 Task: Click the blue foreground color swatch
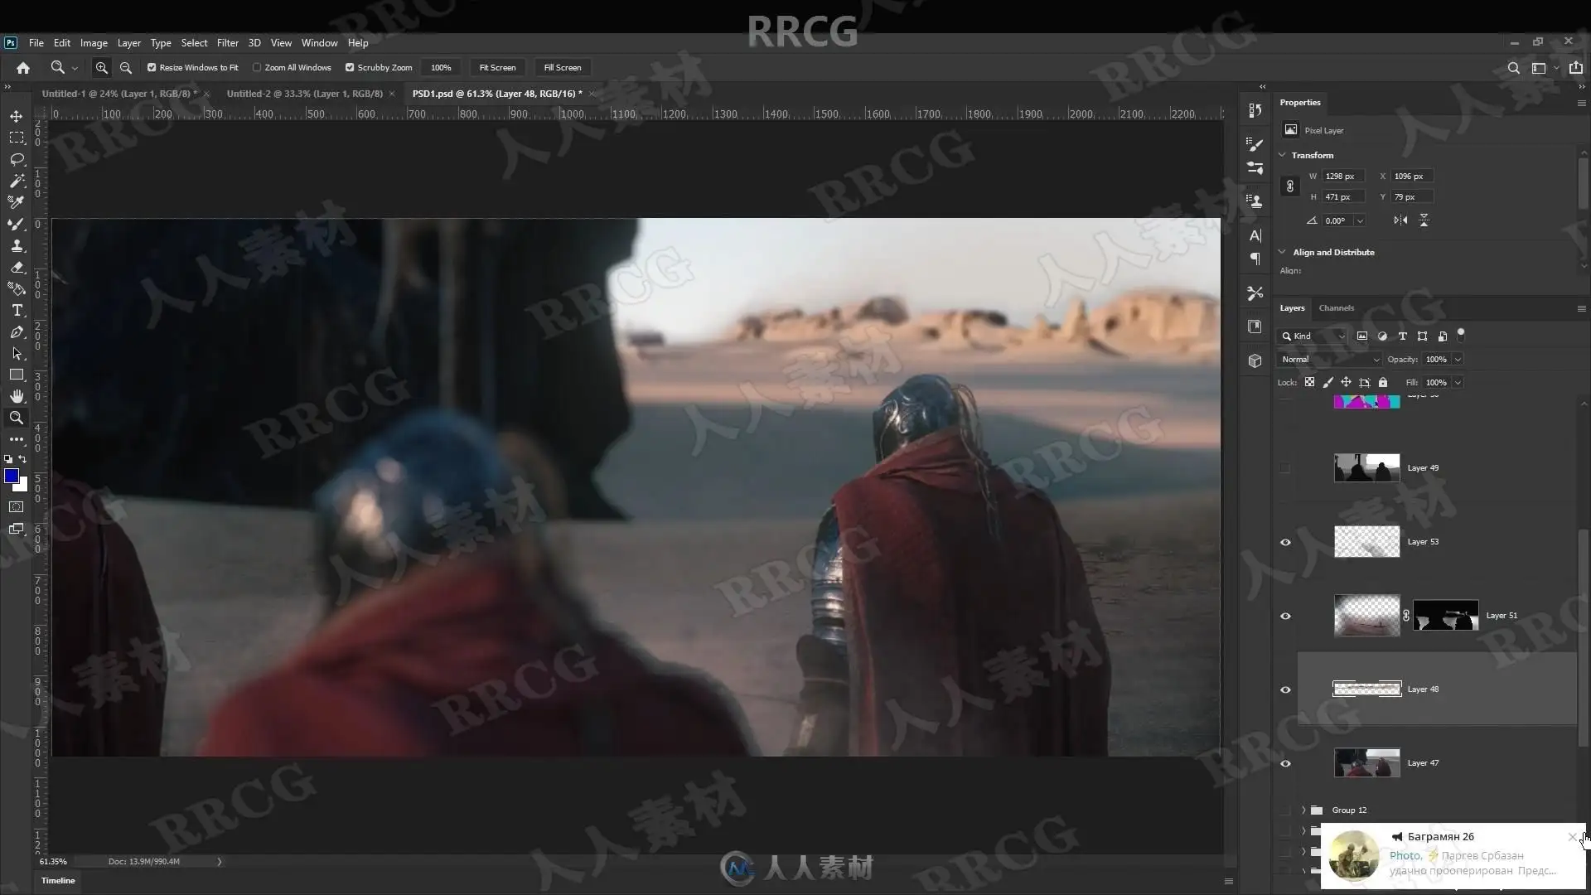(12, 476)
